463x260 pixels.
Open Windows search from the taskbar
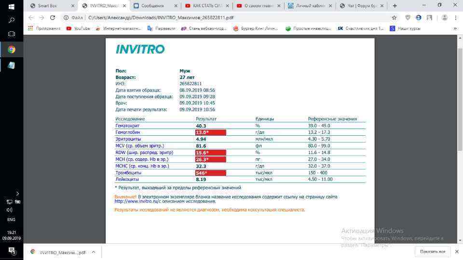[x=12, y=20]
